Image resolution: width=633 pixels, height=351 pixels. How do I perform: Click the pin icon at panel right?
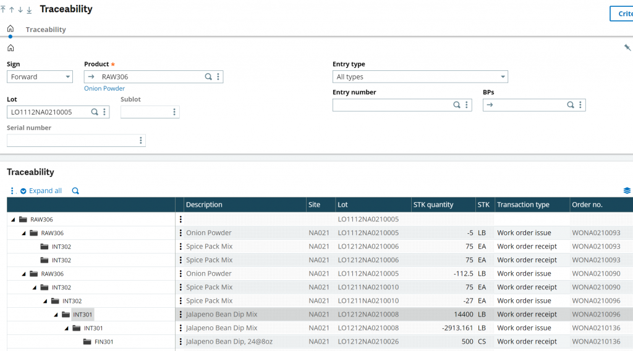point(627,47)
